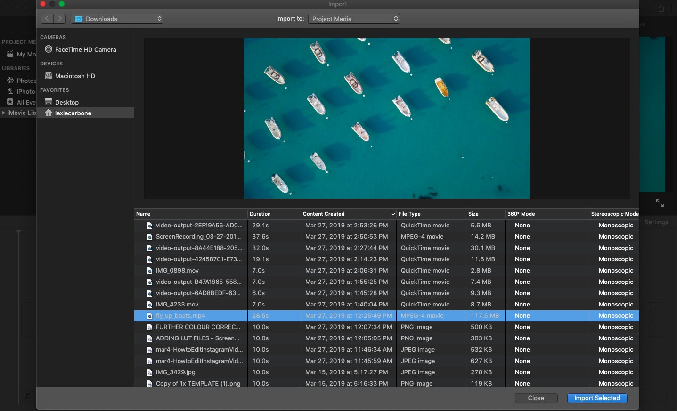Click the file icon beside video-output-8A44E188
677x411 pixels.
point(150,248)
